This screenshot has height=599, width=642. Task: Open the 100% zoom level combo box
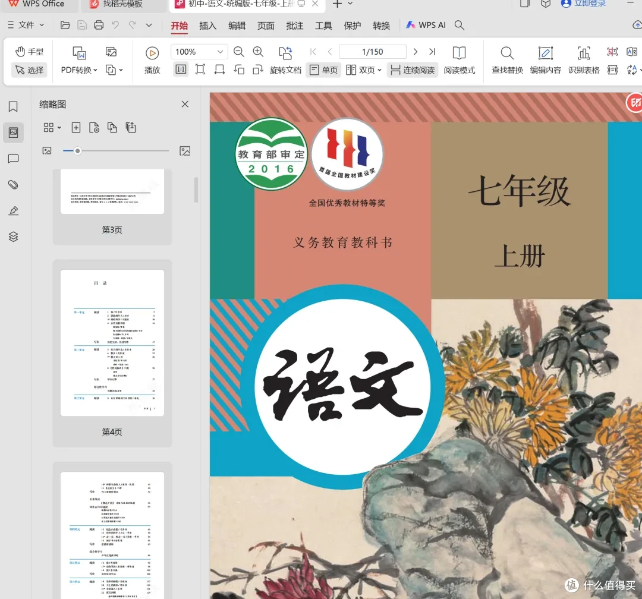(199, 52)
